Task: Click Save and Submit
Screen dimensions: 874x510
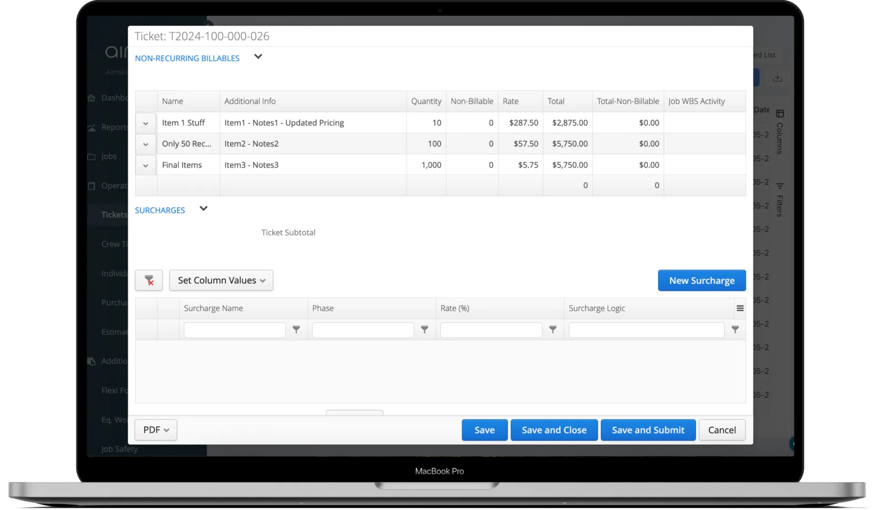Action: (x=648, y=430)
